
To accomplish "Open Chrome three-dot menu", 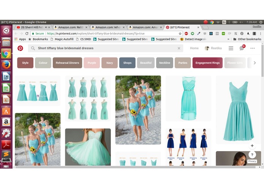I will point(261,33).
